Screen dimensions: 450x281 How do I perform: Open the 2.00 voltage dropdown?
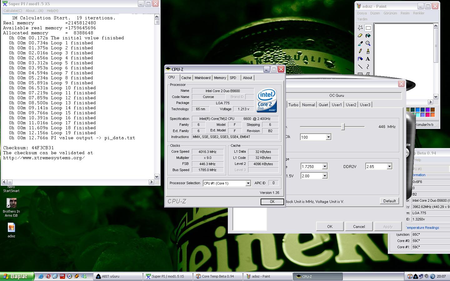pyautogui.click(x=325, y=176)
